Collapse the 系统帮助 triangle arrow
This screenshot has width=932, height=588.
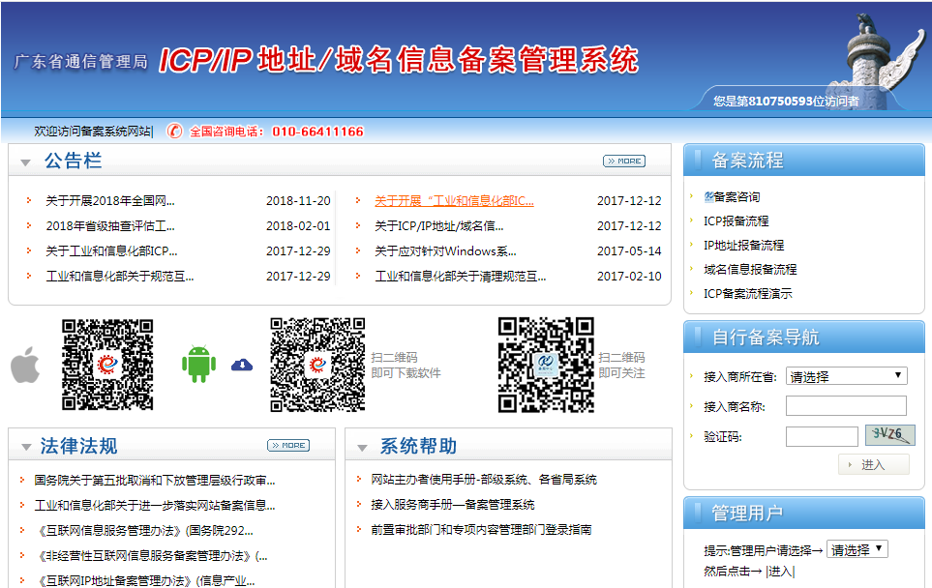click(x=362, y=448)
